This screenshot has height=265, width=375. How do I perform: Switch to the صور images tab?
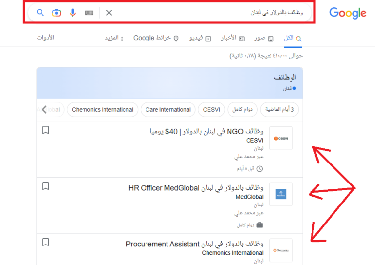264,38
